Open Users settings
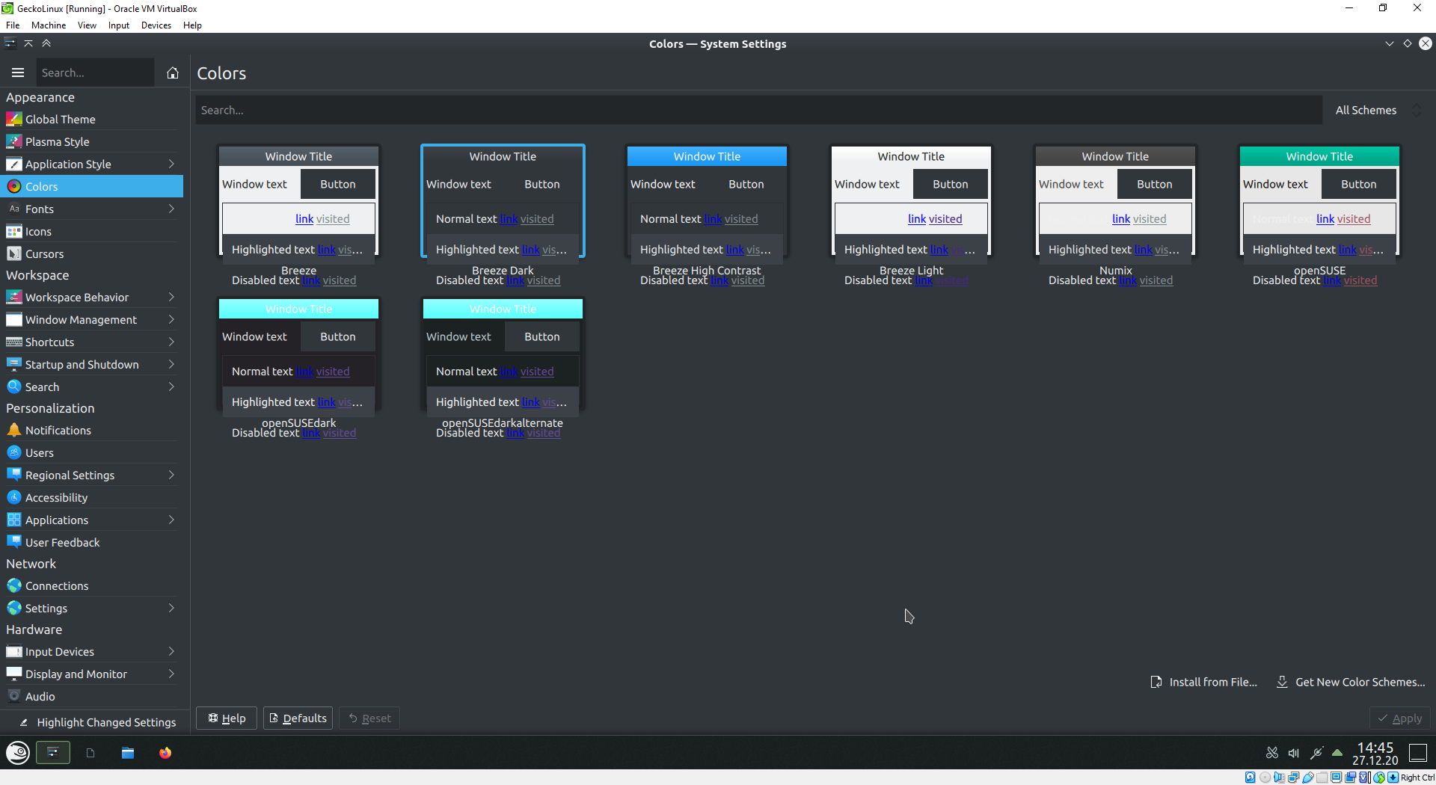 coord(91,453)
